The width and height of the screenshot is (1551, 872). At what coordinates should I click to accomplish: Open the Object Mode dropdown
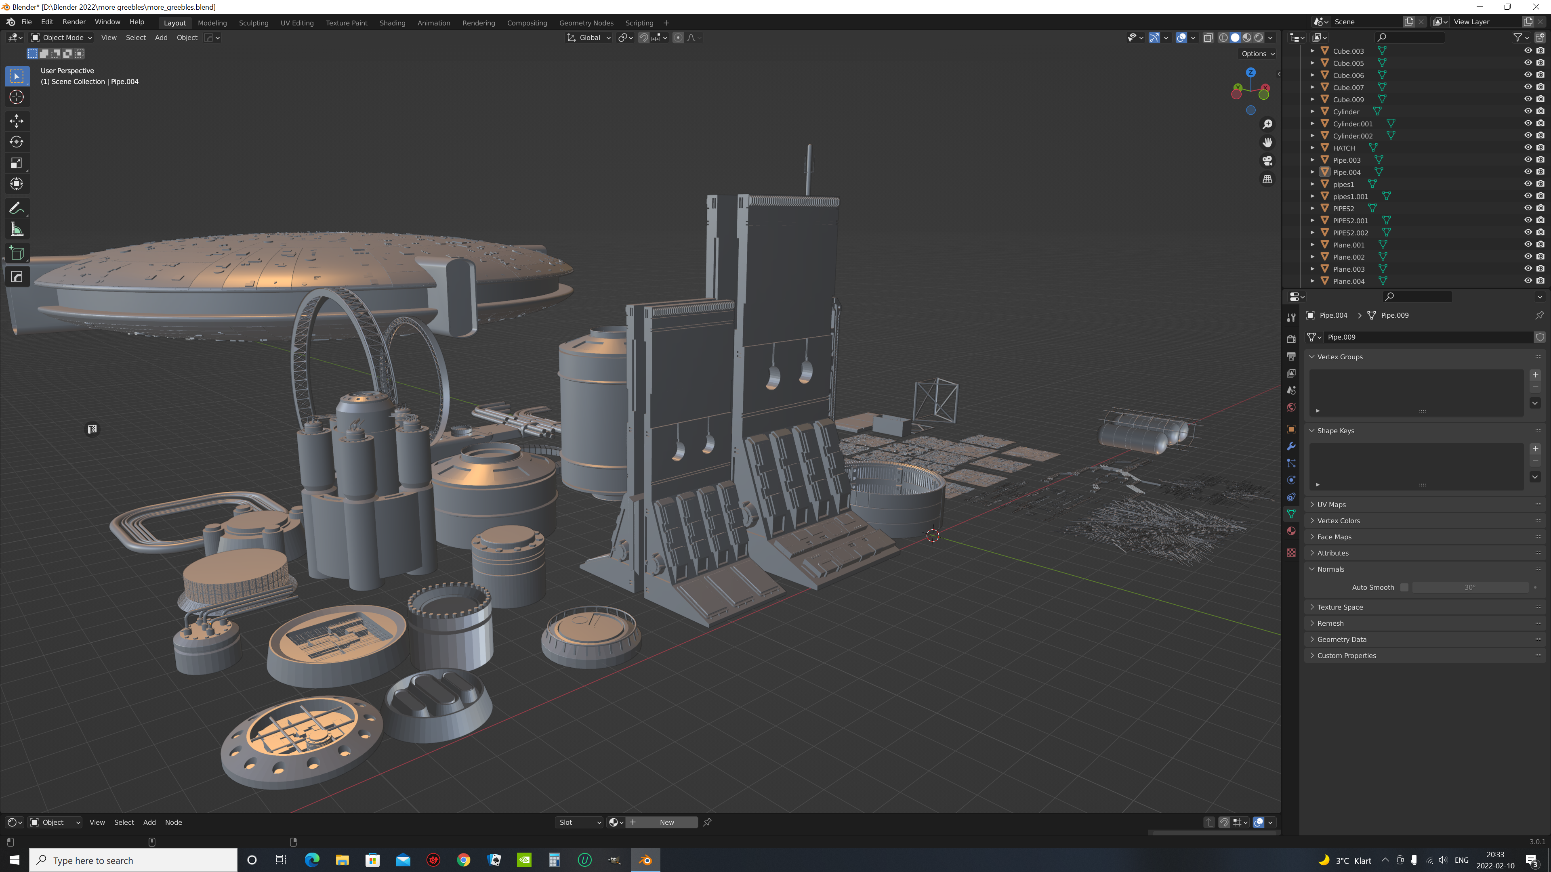[61, 37]
